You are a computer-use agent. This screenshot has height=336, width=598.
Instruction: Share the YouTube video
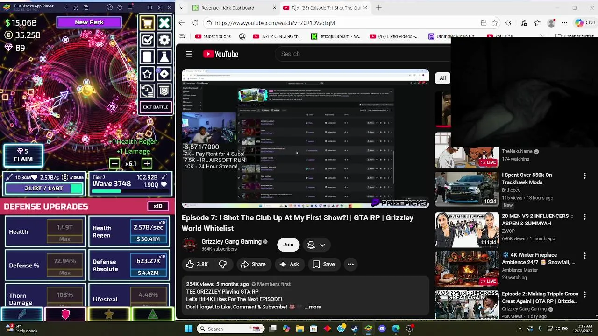tap(253, 264)
